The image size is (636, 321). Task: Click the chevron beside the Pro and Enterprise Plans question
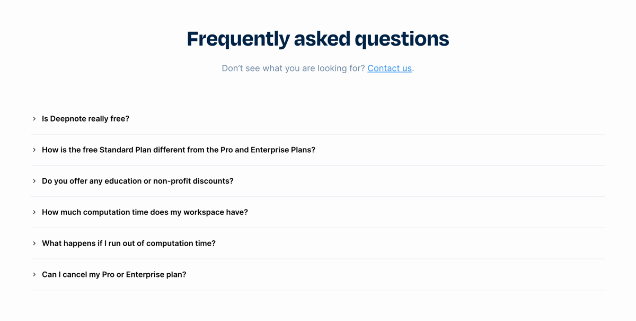[34, 150]
